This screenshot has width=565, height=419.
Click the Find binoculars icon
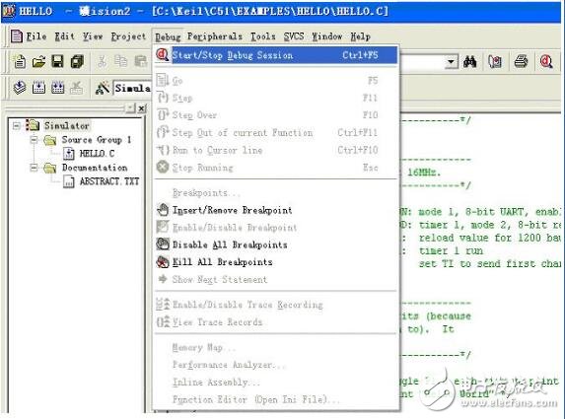(470, 62)
